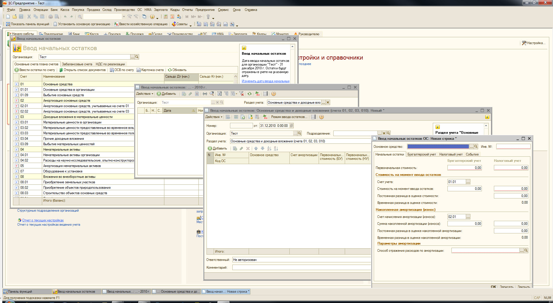The width and height of the screenshot is (553, 303).
Task: Open the Отчеты menu
Action: (187, 10)
